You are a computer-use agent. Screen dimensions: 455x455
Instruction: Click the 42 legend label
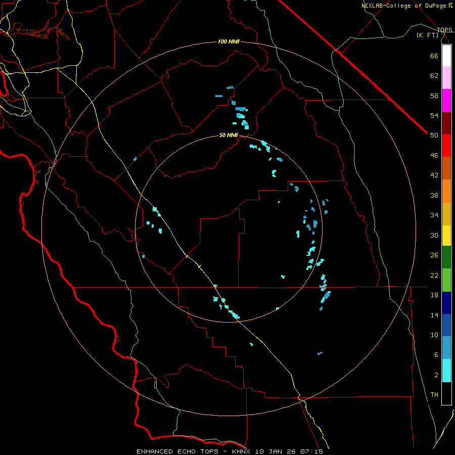coord(434,175)
